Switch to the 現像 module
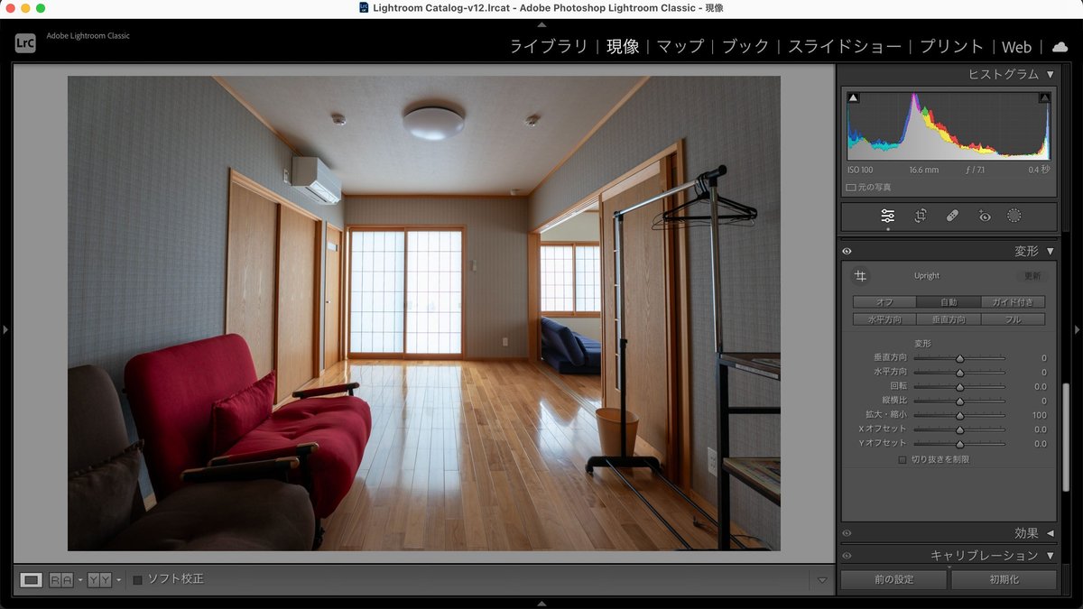 pyautogui.click(x=623, y=47)
